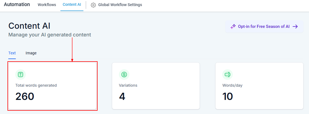This screenshot has height=114, width=309.
Task: Click the green icon in the Words/day card
Action: pos(228,74)
